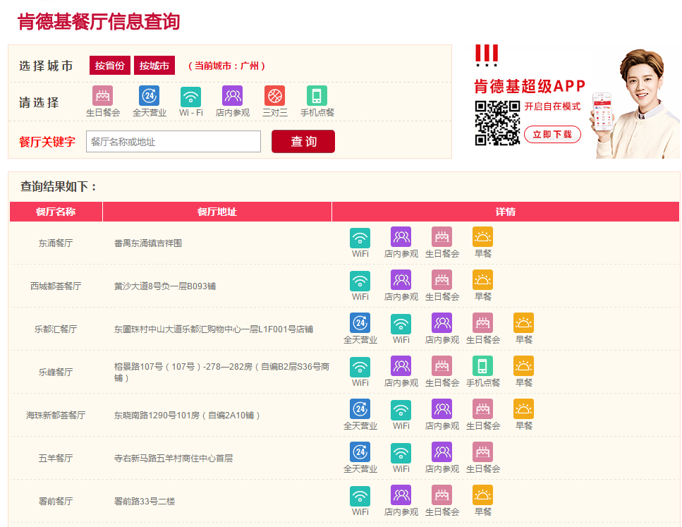This screenshot has height=527, width=682.
Task: Click 店内参观 icon in 署前餐厅 row
Action: (401, 495)
